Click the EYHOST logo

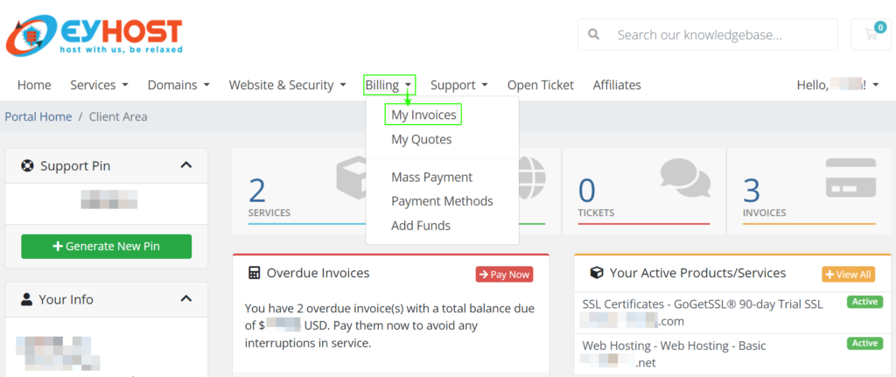point(94,35)
